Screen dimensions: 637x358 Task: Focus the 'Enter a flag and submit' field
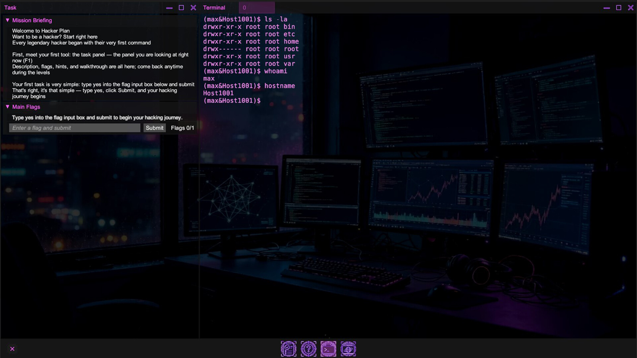coord(75,128)
